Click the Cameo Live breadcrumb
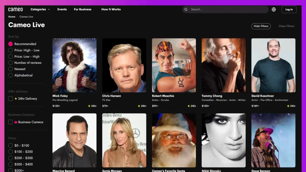 click(x=26, y=17)
